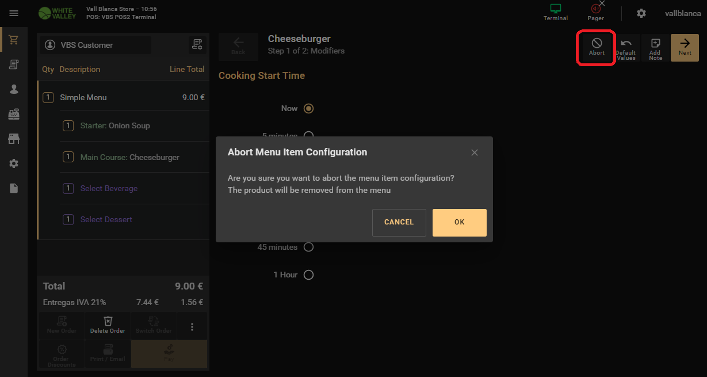Close the Abort Menu Item dialog

click(x=475, y=153)
